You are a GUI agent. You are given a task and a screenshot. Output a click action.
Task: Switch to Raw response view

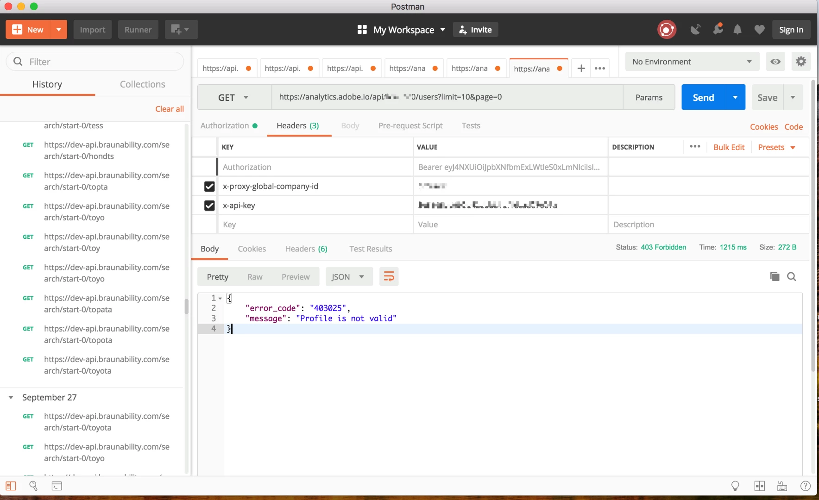(255, 277)
